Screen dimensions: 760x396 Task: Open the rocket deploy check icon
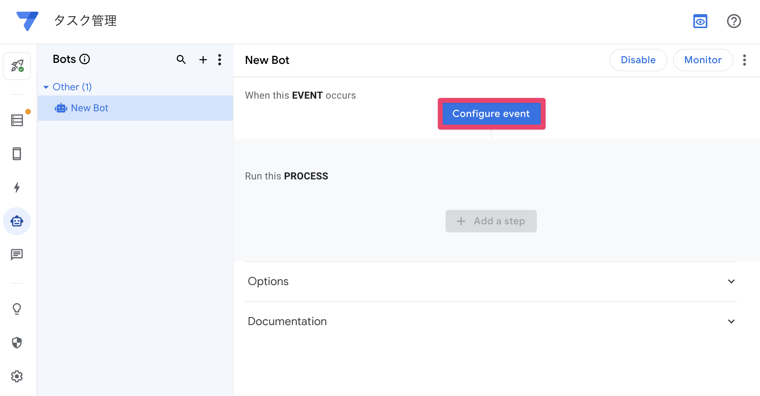17,66
